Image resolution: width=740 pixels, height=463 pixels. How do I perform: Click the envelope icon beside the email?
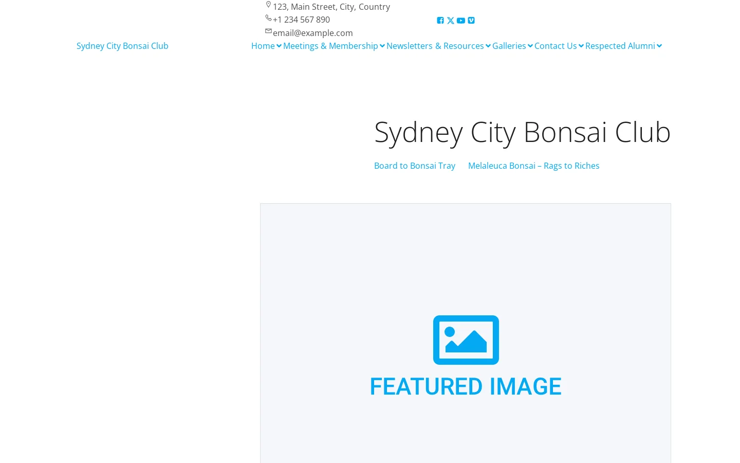click(x=268, y=31)
